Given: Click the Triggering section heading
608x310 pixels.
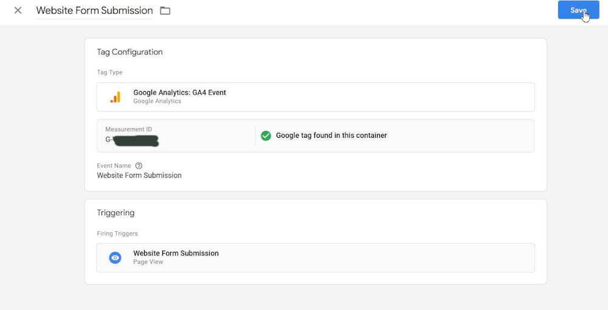Looking at the screenshot, I should point(116,213).
